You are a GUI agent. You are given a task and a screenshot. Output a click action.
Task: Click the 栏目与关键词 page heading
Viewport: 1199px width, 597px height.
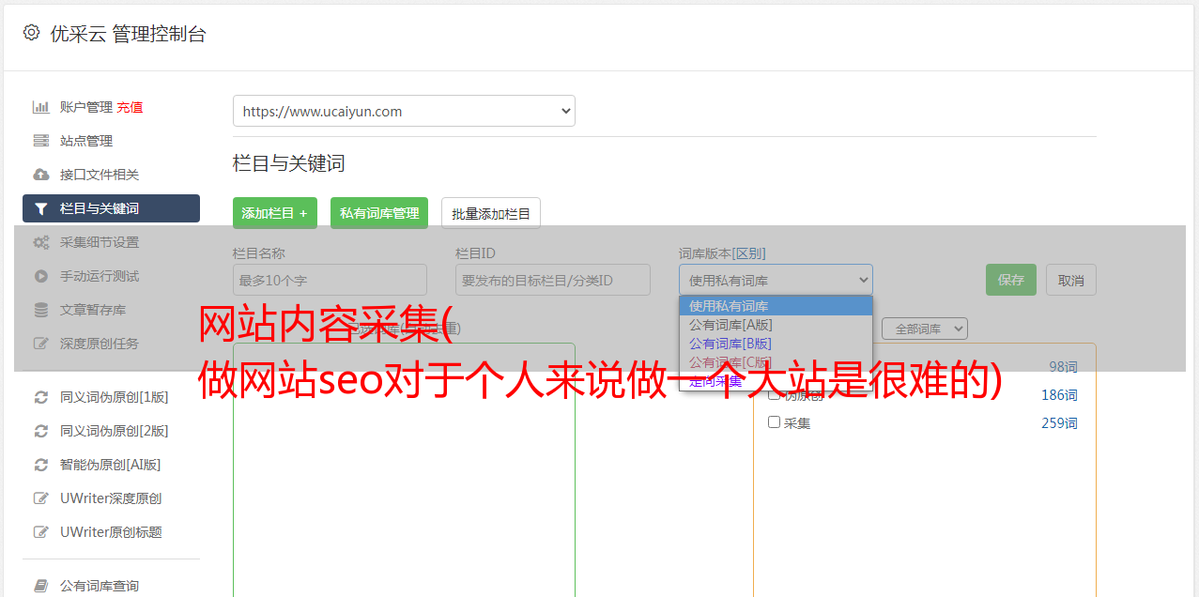click(x=288, y=163)
